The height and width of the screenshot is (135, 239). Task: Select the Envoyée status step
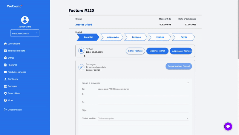coord(136,37)
